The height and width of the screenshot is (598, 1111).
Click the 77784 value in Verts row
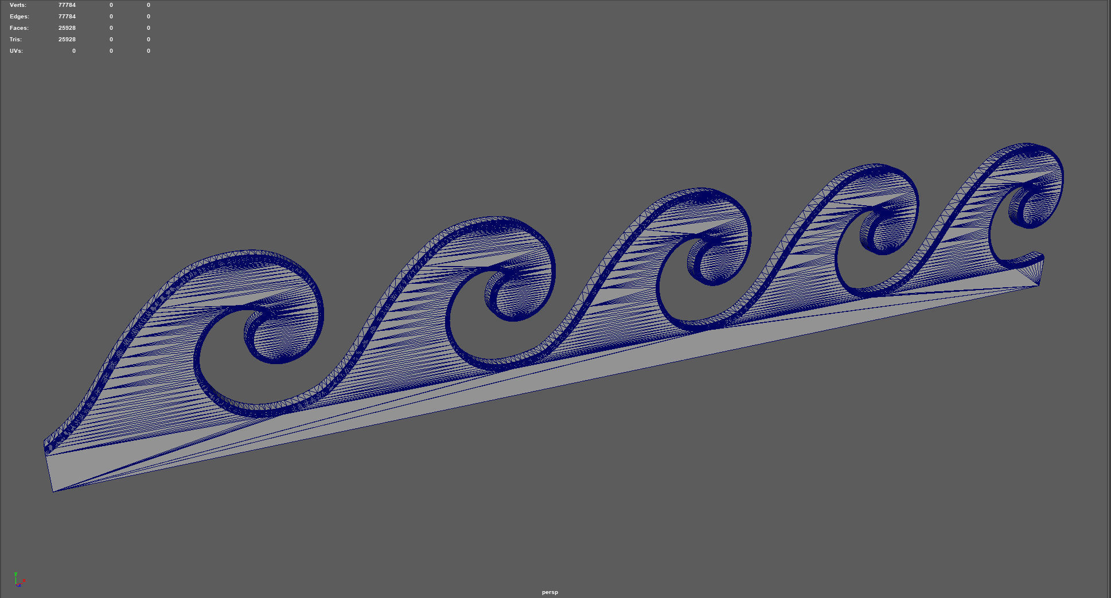tap(67, 5)
